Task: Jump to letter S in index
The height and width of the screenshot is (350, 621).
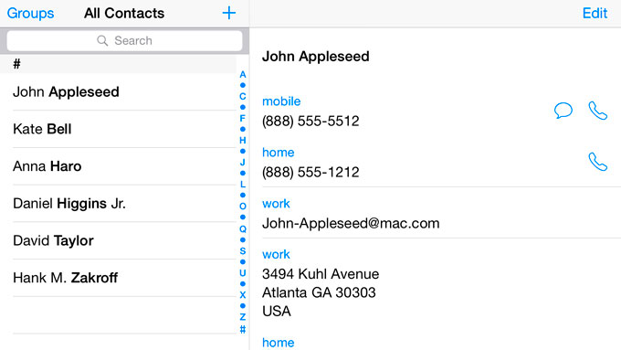Action: click(243, 251)
